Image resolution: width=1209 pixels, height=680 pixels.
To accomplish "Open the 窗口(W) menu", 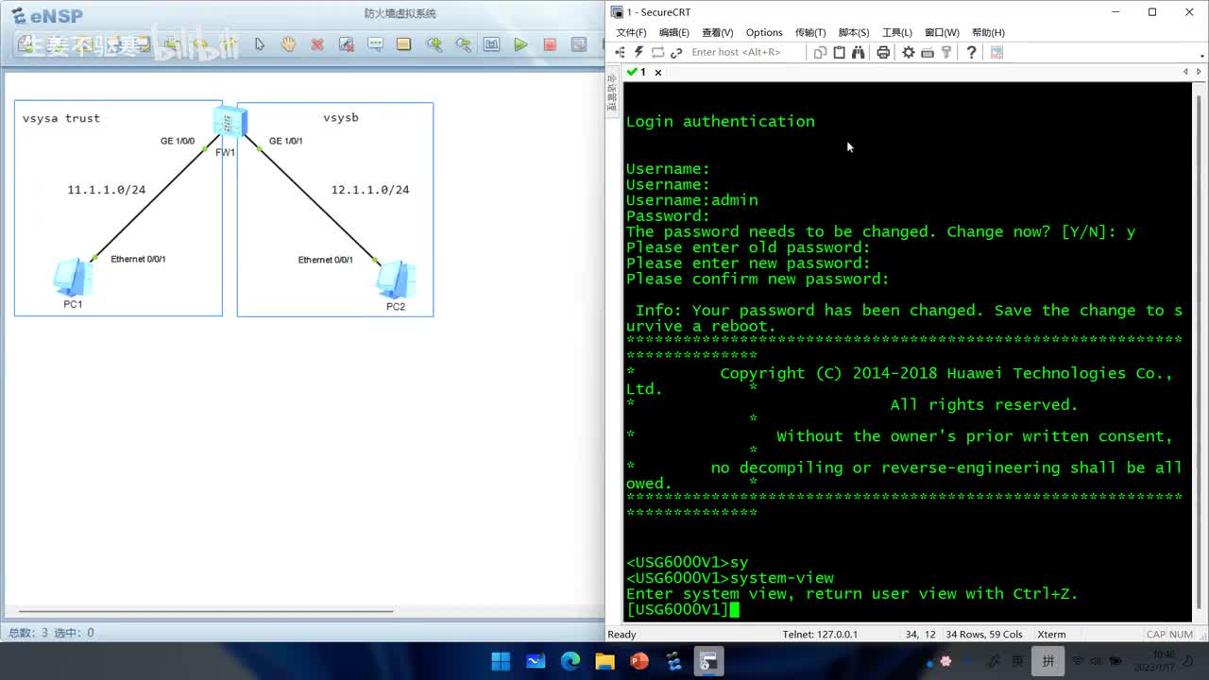I will tap(942, 32).
